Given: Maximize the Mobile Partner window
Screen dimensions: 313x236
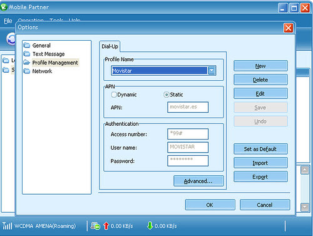Looking at the screenshot, I should click(294, 8).
